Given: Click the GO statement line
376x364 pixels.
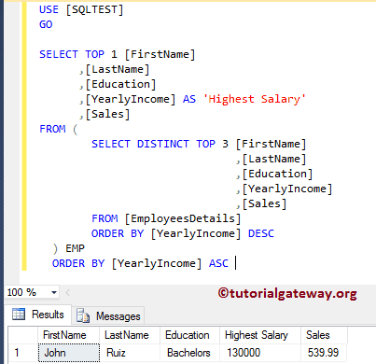Looking at the screenshot, I should point(46,24).
